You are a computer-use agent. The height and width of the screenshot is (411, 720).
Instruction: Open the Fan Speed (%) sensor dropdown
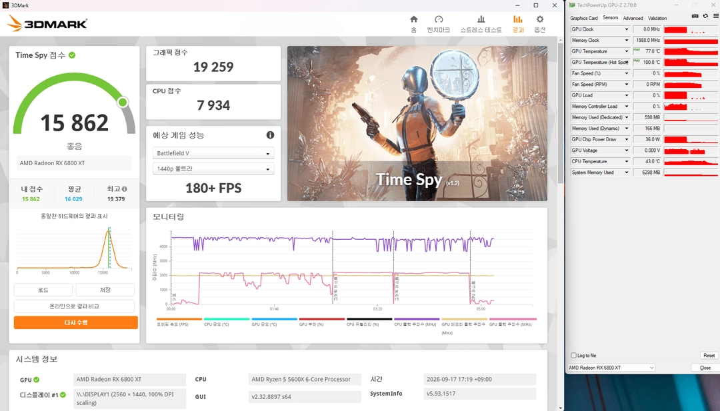tap(626, 73)
